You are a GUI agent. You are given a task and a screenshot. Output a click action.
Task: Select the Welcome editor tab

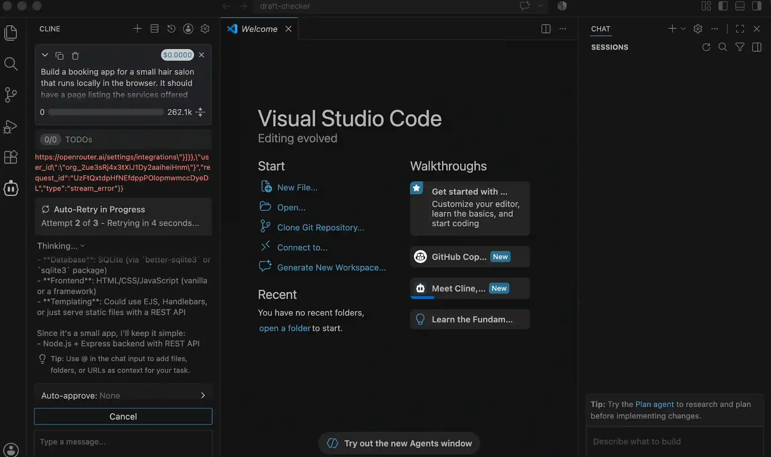point(259,29)
